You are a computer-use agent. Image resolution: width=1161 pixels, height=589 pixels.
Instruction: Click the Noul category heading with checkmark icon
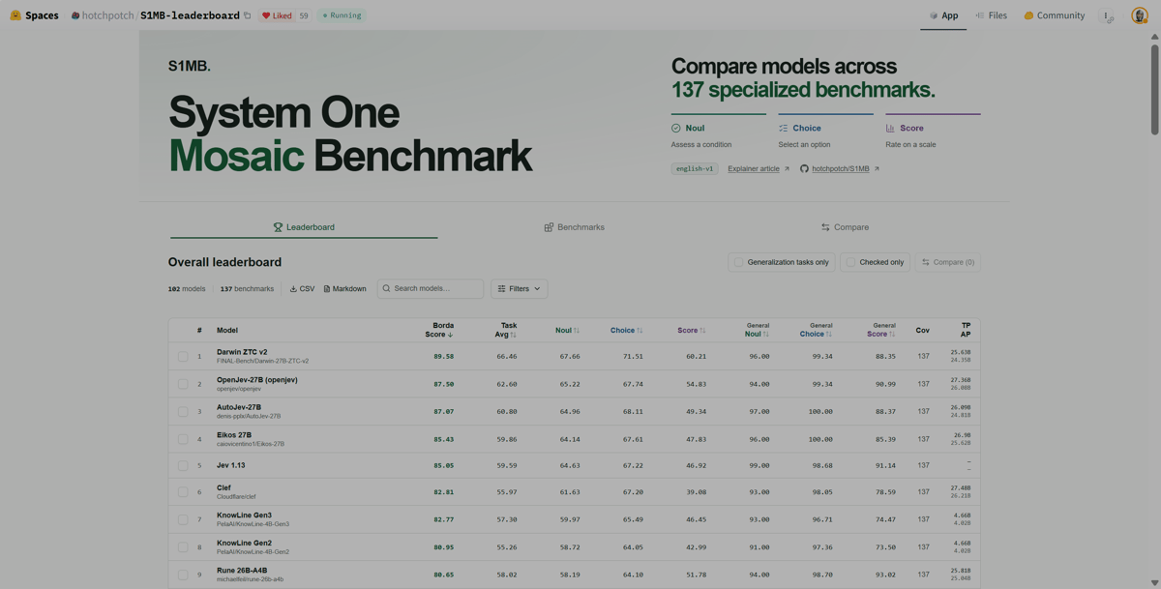688,128
